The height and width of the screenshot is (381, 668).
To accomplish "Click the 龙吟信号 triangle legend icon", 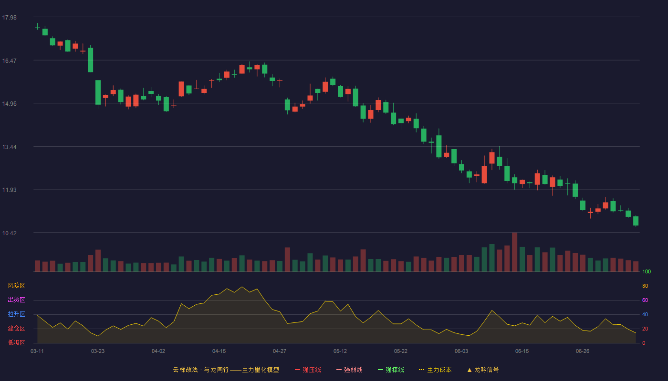I will coord(470,370).
